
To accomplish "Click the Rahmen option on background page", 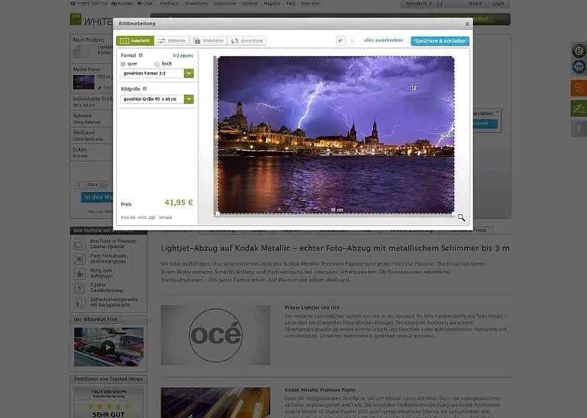I will point(91,118).
